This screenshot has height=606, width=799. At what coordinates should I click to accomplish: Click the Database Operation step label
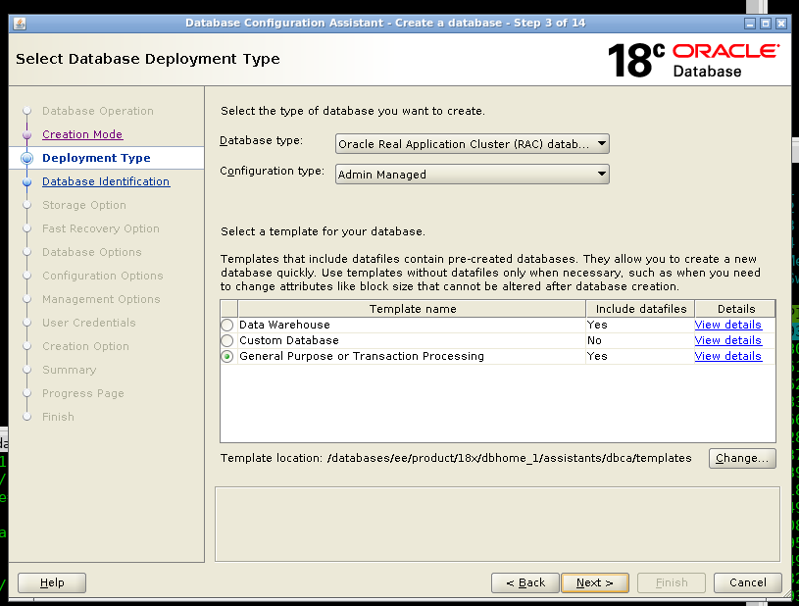coord(98,111)
